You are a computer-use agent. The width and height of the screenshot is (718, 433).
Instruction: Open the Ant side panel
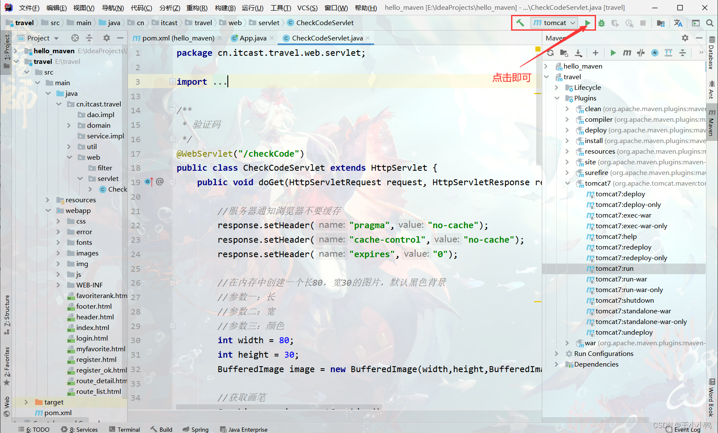pyautogui.click(x=711, y=89)
